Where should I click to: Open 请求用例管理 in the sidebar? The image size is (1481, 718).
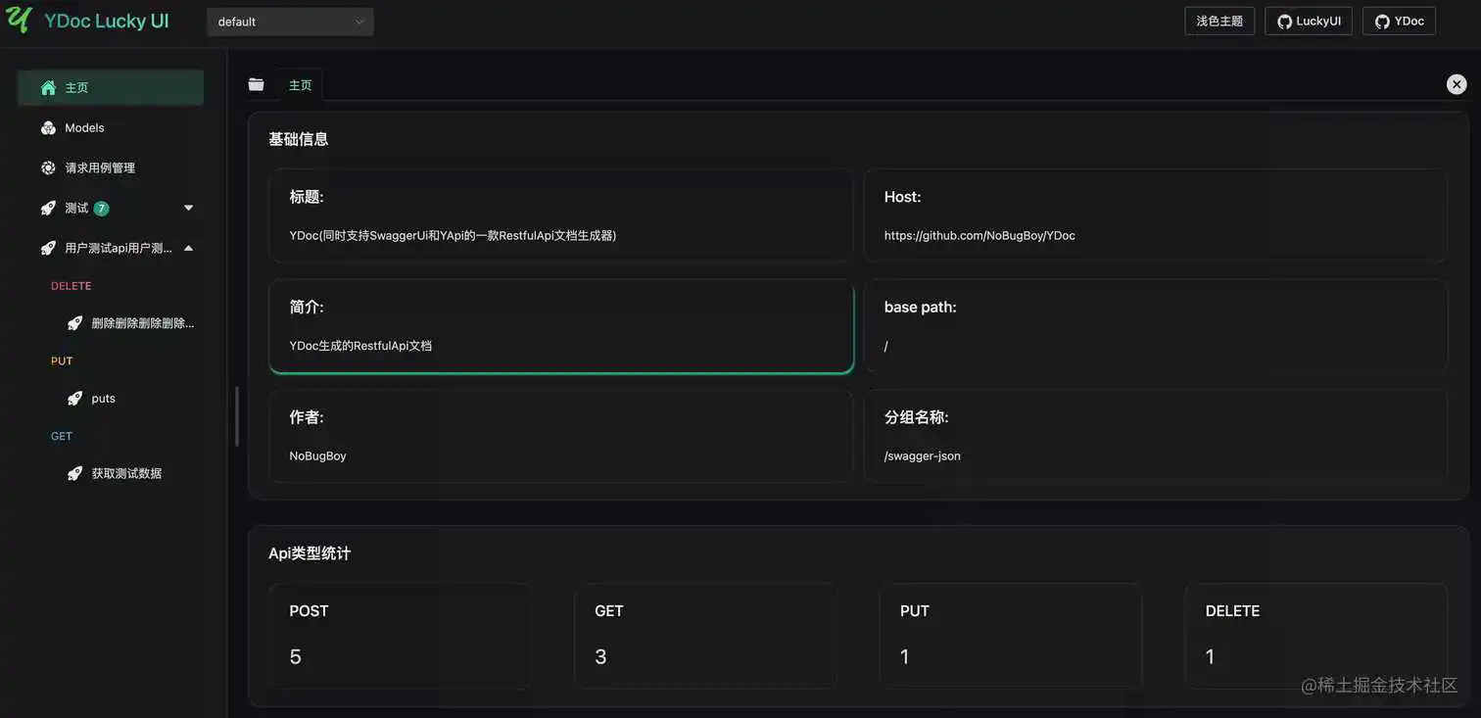111,168
